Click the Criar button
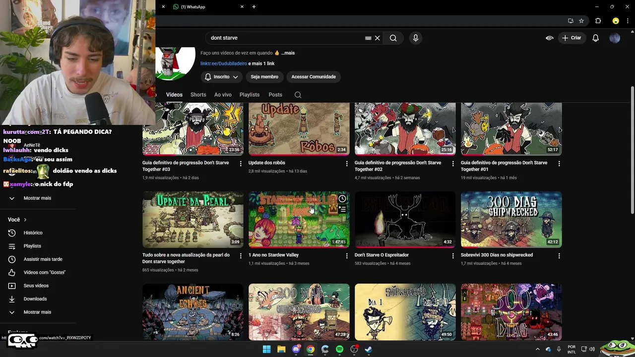This screenshot has height=357, width=635. click(x=571, y=38)
